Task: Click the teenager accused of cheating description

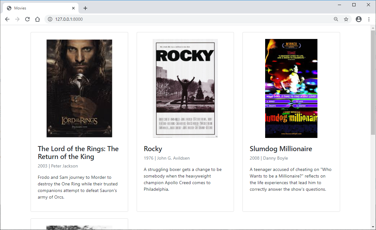Action: point(291,179)
